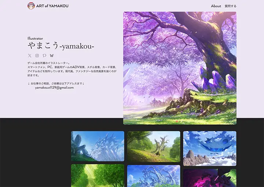This screenshot has height=187, width=264.
Task: Open the Bluesky butterfly icon
Action: point(52,56)
